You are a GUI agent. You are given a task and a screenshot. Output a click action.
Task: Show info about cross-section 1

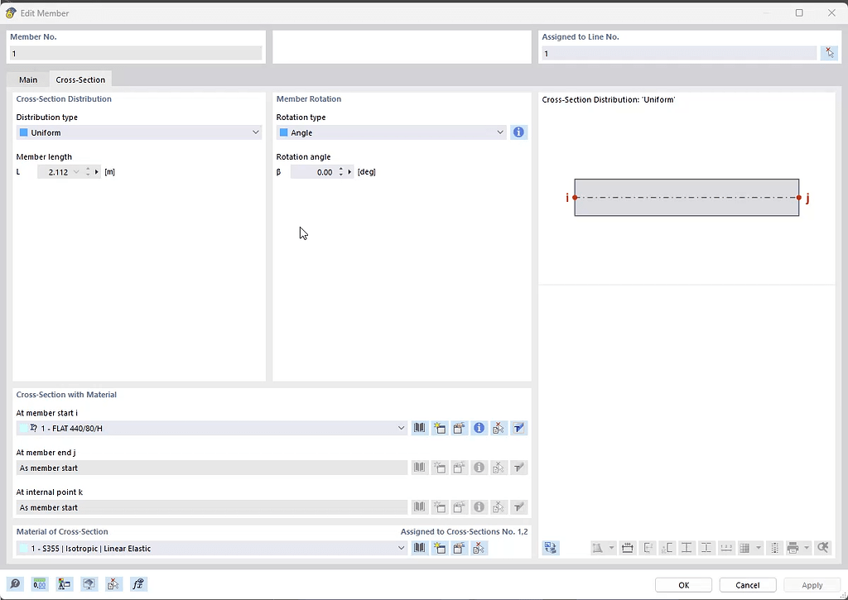479,428
